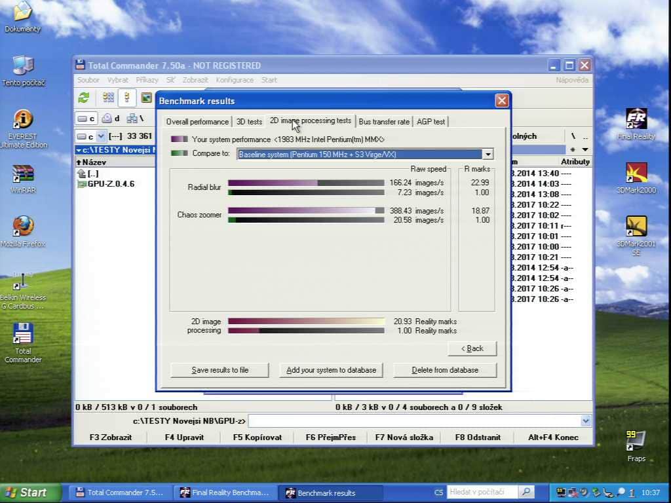Open the Nápověda menu
671x503 pixels.
(x=571, y=80)
